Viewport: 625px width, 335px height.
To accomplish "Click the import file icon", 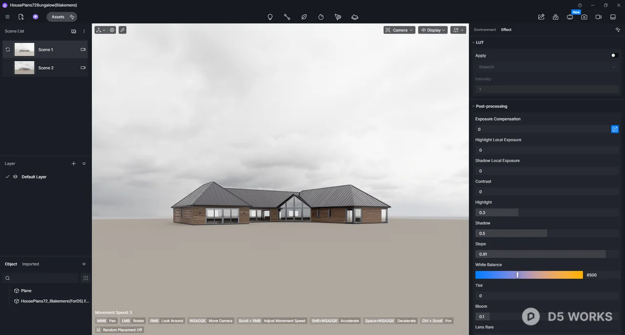I will (x=21, y=17).
